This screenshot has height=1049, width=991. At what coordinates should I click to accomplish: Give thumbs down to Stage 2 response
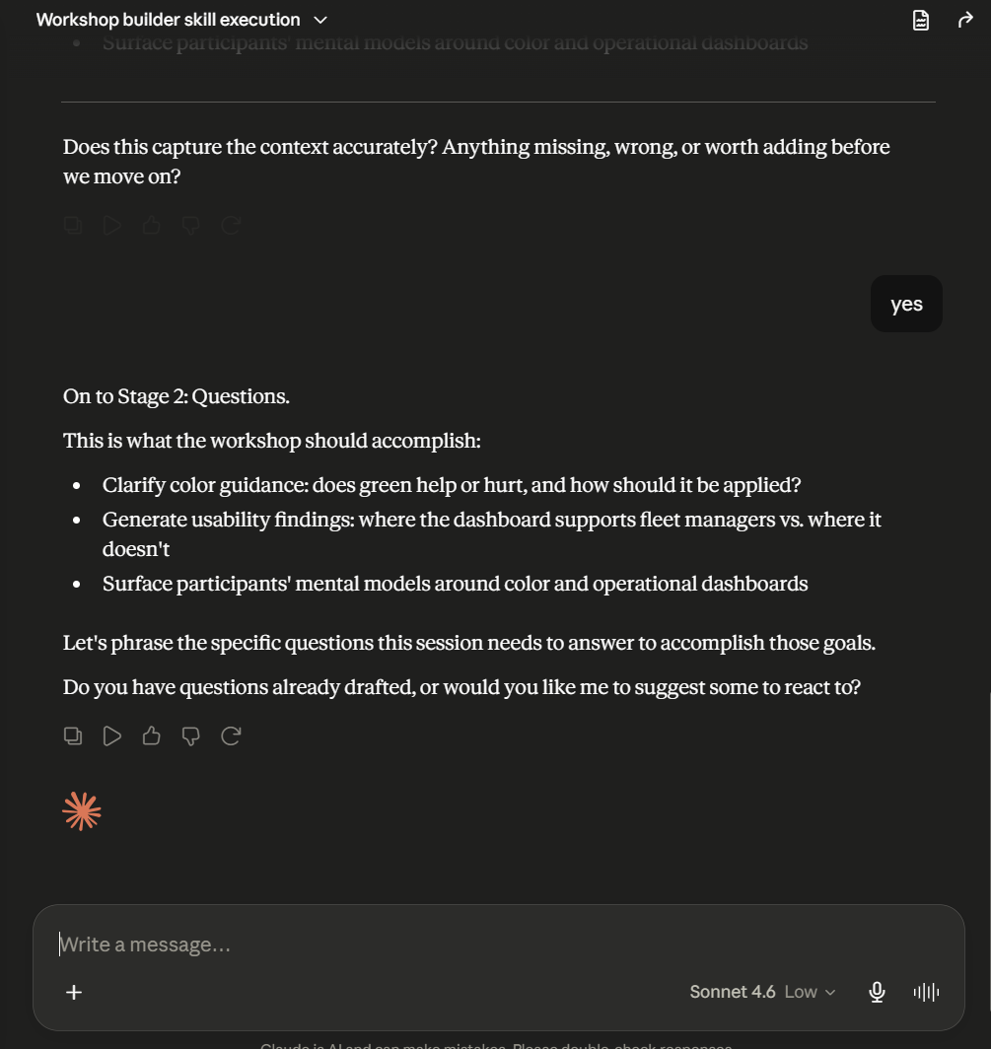[x=190, y=735]
